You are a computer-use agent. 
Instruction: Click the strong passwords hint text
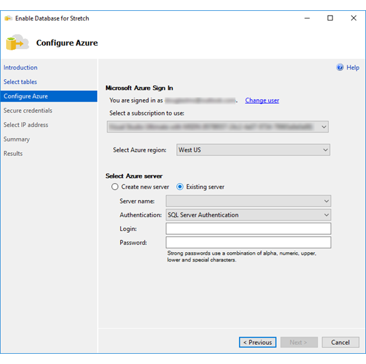[242, 256]
